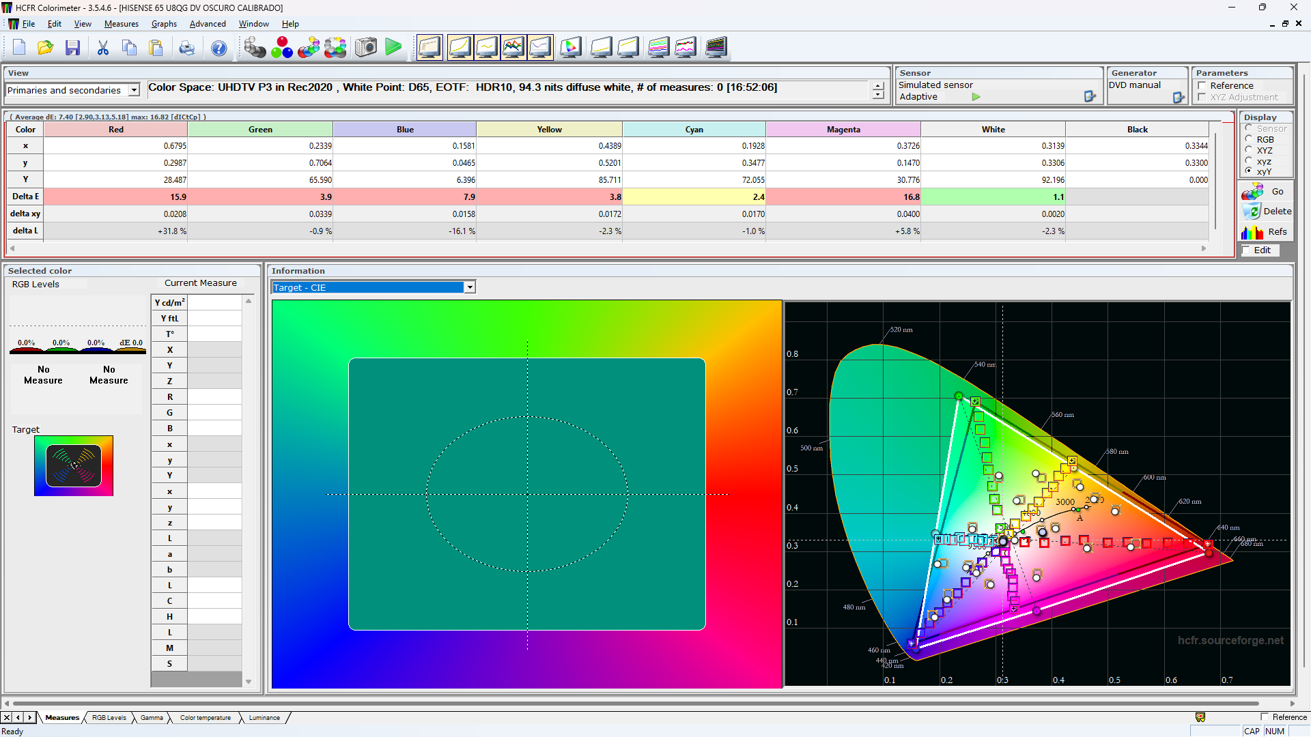This screenshot has height=737, width=1311.
Task: Click the Open file folder icon
Action: (x=46, y=48)
